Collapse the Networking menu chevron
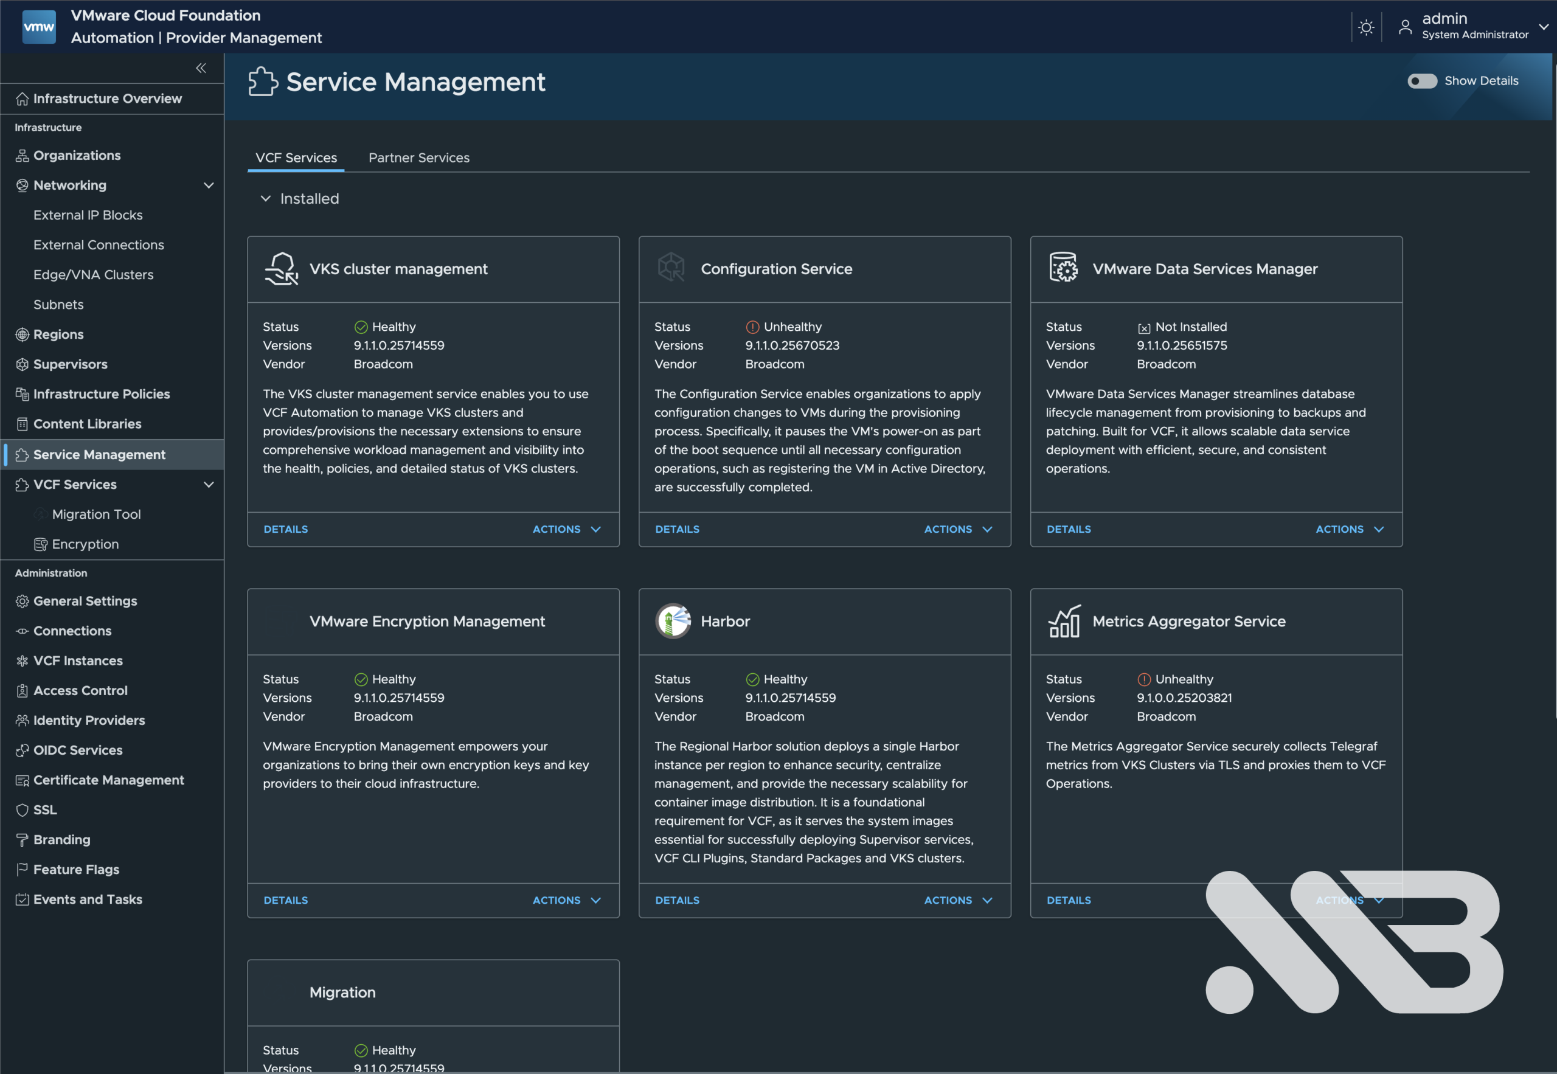This screenshot has width=1557, height=1074. [209, 185]
